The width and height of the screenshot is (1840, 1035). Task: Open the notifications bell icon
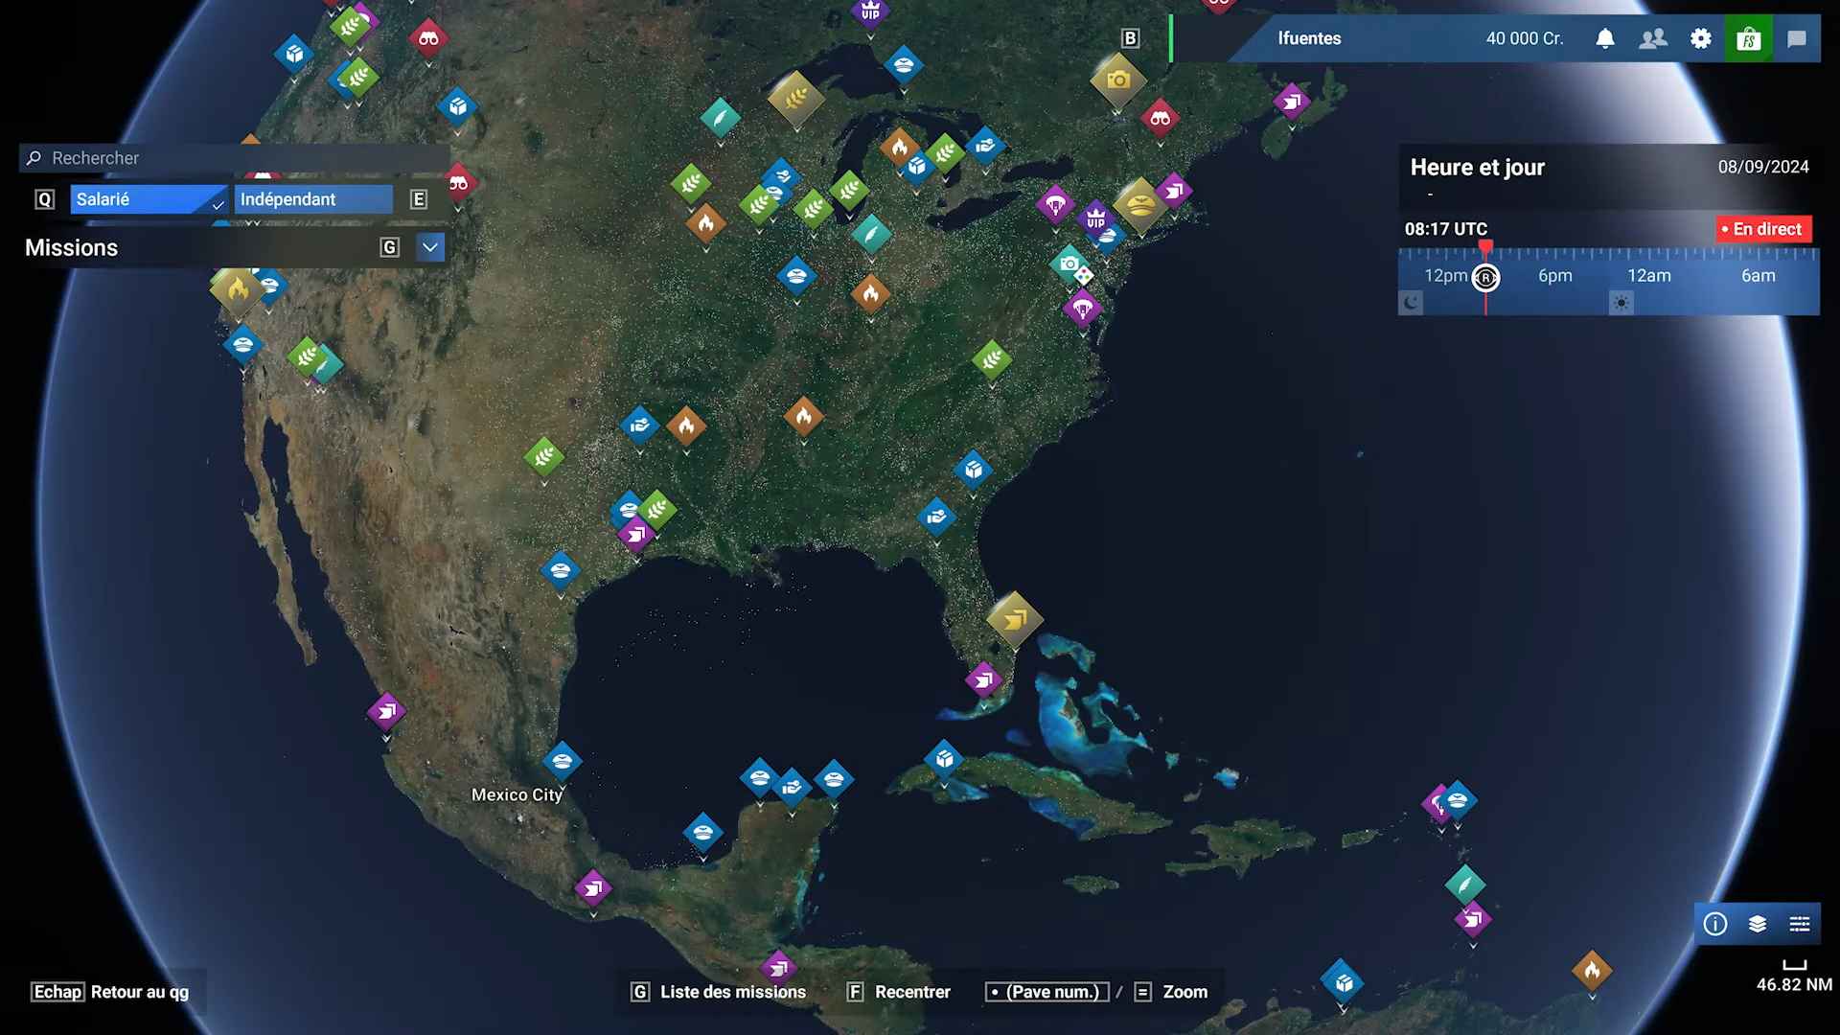coord(1605,38)
